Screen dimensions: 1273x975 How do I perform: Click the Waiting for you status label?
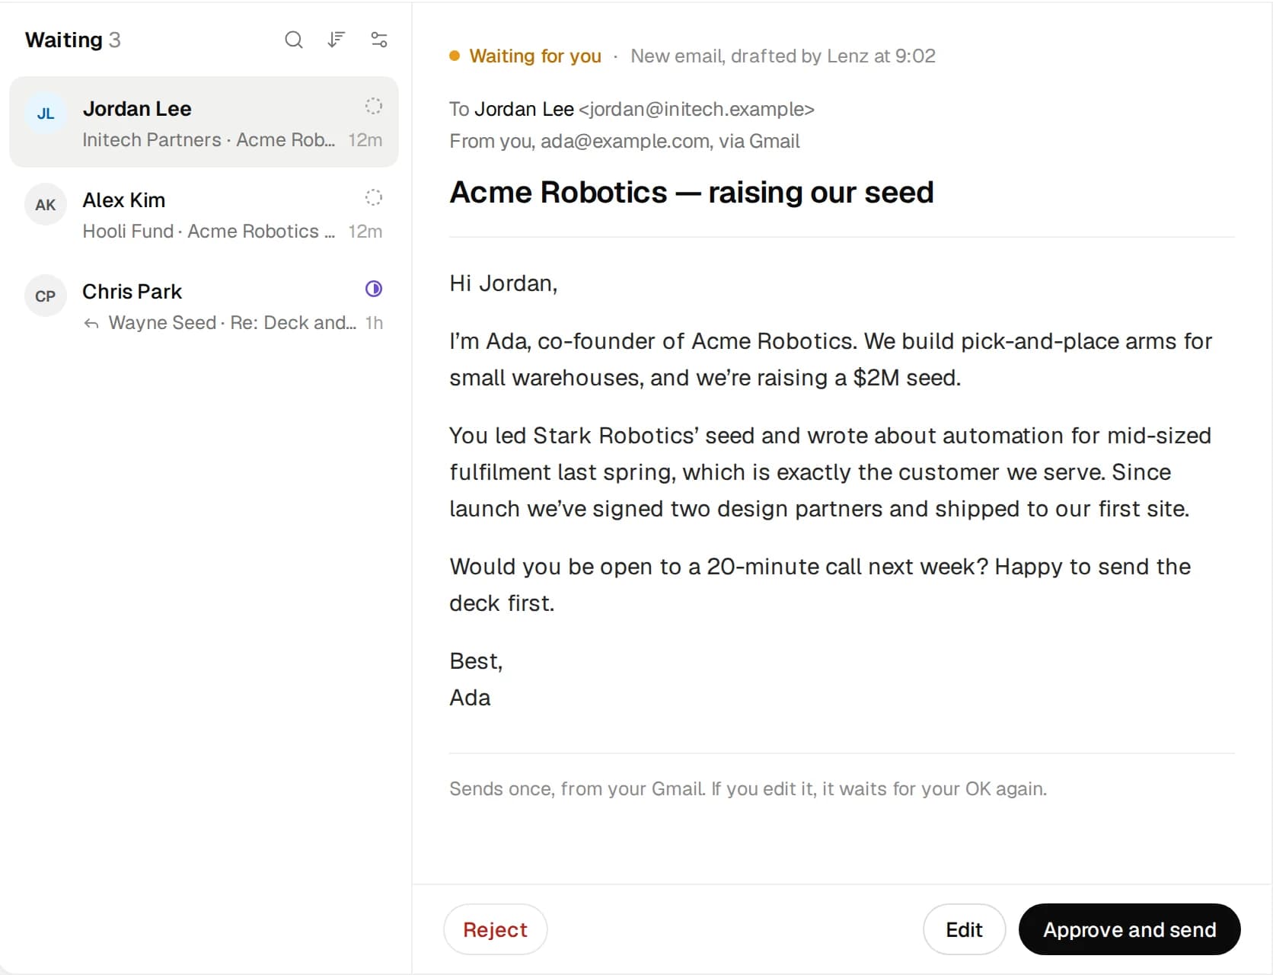(x=535, y=56)
